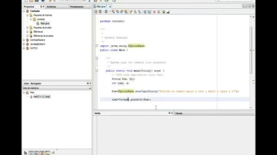The height and width of the screenshot is (155, 277).
Task: Close the Salida output panel
Action: click(x=172, y=113)
